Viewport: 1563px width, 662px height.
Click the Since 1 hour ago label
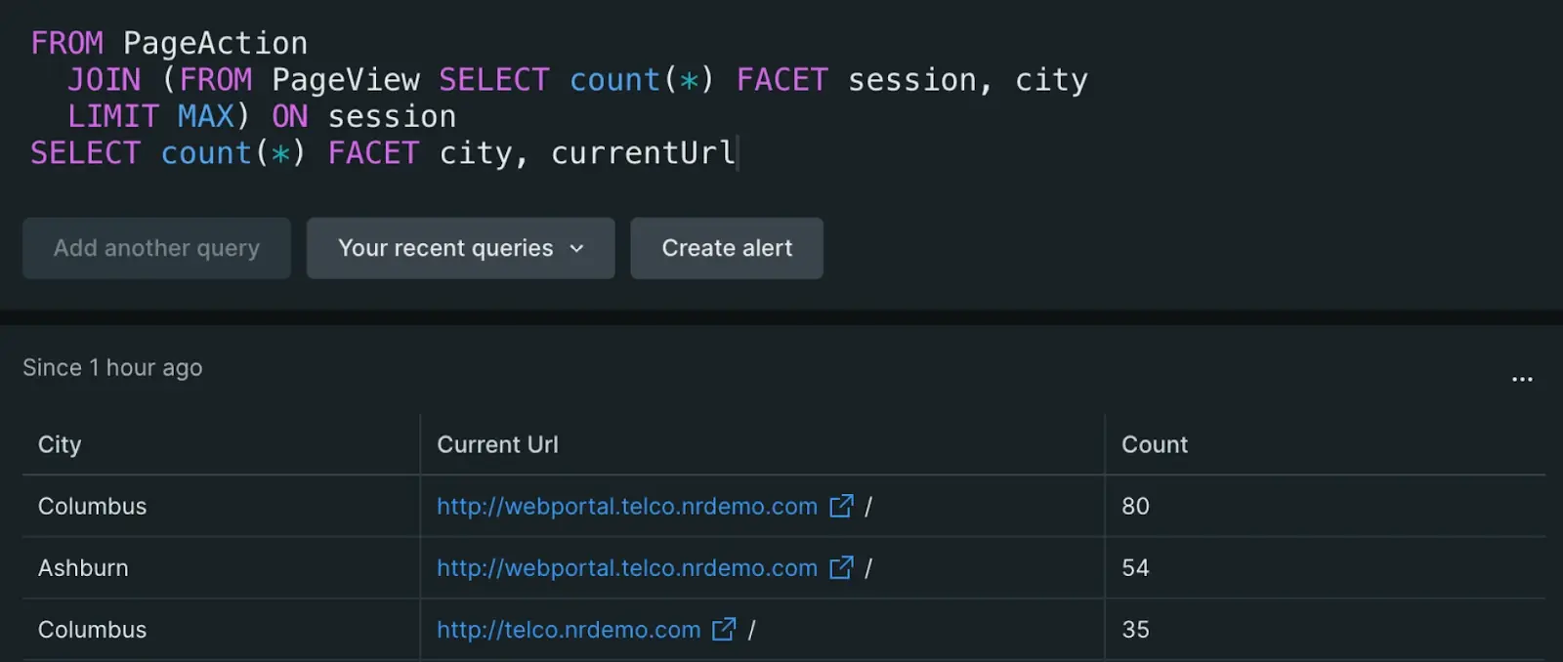pyautogui.click(x=112, y=368)
